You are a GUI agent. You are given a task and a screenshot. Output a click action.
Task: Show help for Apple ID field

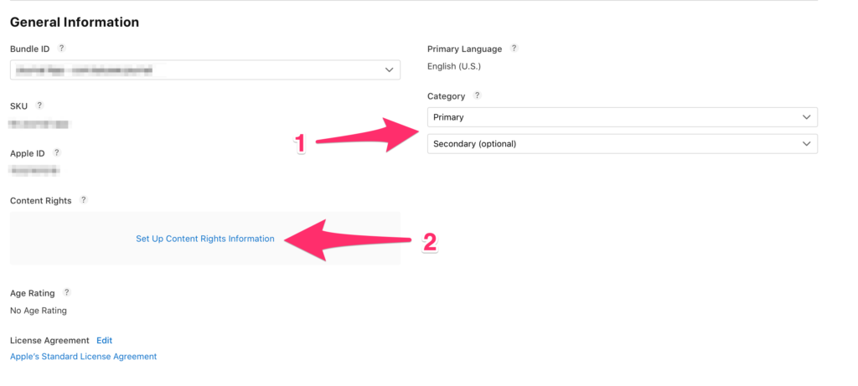57,152
